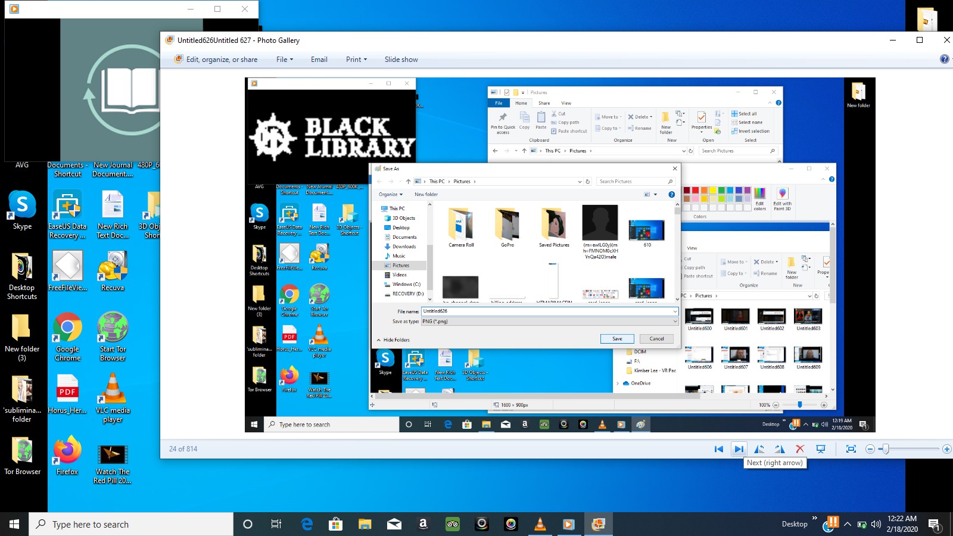Open the Print dropdown menu

(x=356, y=60)
